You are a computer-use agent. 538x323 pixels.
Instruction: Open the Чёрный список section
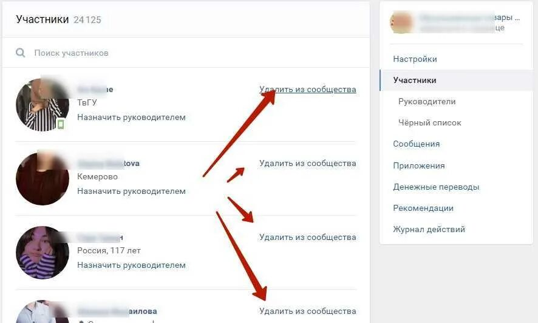tap(429, 123)
